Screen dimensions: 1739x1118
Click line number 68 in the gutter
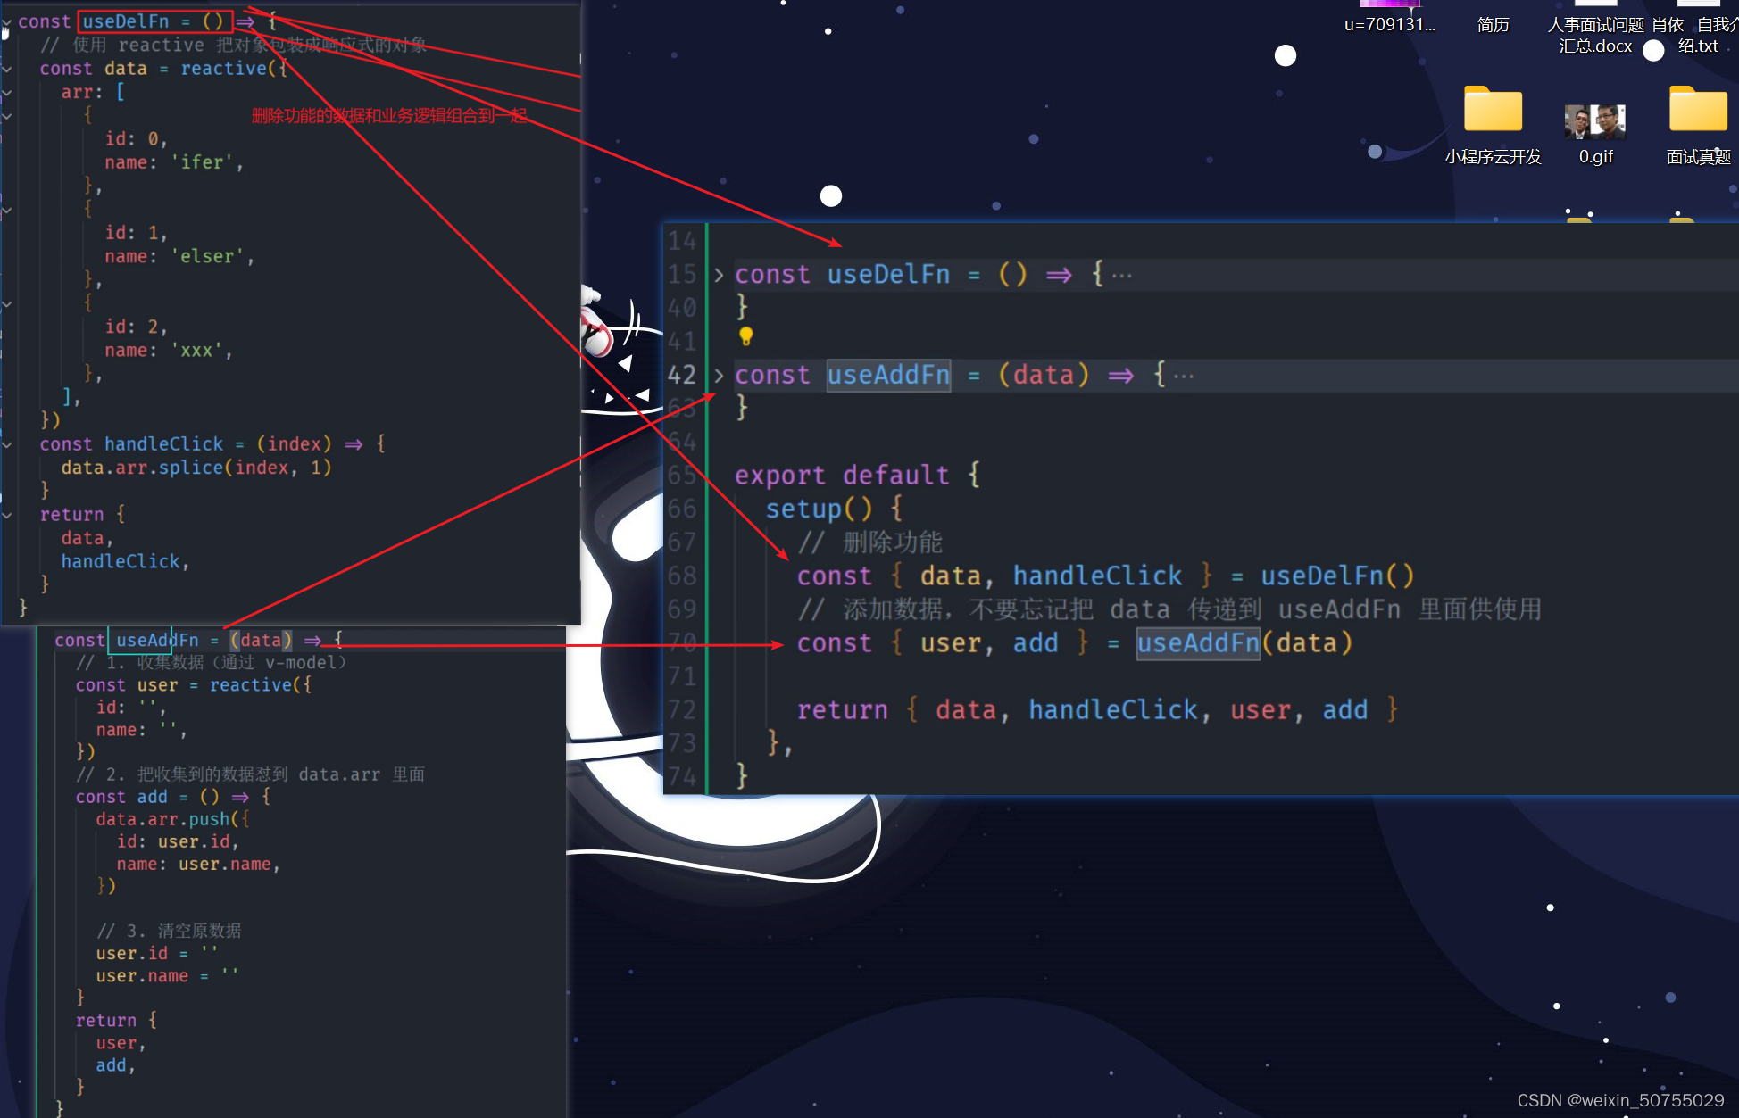[x=682, y=576]
